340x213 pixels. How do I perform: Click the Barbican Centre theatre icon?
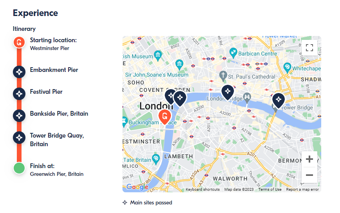click(233, 53)
